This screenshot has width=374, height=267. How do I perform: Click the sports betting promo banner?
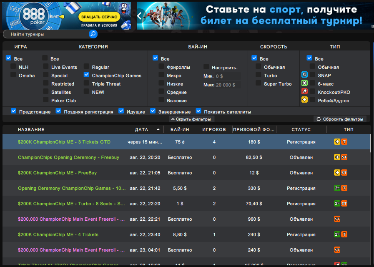coord(256,16)
